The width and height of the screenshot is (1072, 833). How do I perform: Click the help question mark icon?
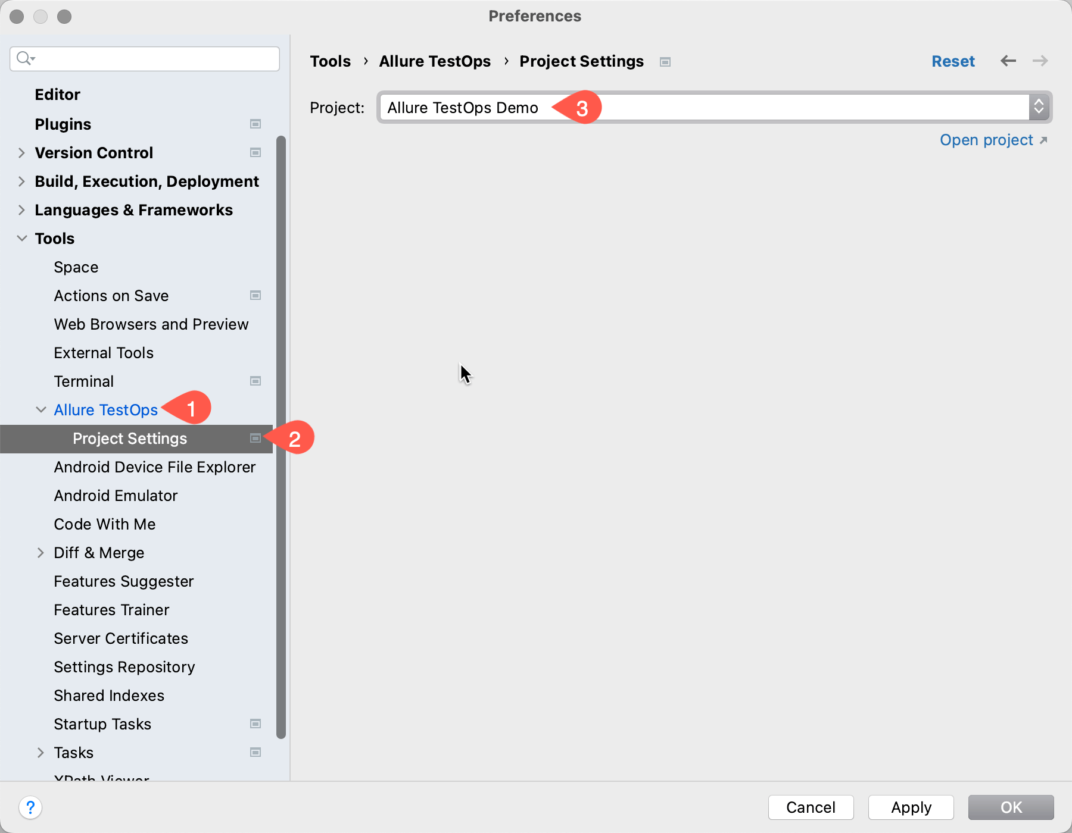(31, 808)
